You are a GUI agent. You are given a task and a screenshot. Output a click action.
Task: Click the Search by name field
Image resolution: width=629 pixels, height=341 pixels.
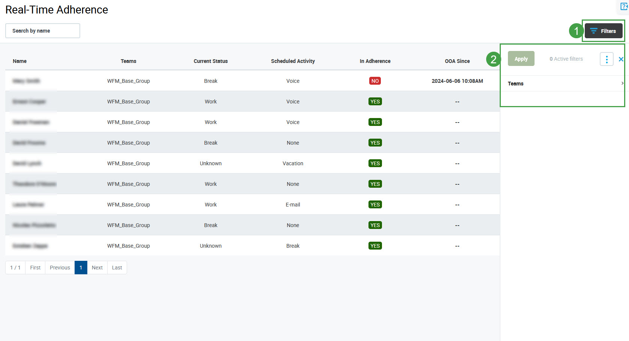(x=43, y=31)
